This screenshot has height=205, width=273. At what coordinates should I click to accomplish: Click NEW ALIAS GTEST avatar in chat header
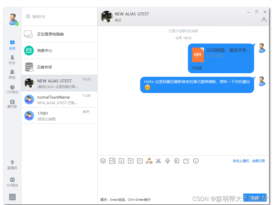click(x=107, y=17)
